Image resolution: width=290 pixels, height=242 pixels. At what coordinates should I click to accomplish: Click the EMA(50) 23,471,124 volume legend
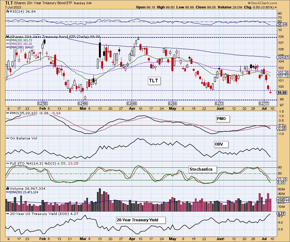[x=22, y=192]
